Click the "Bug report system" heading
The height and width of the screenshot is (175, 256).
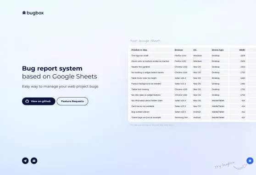52,68
